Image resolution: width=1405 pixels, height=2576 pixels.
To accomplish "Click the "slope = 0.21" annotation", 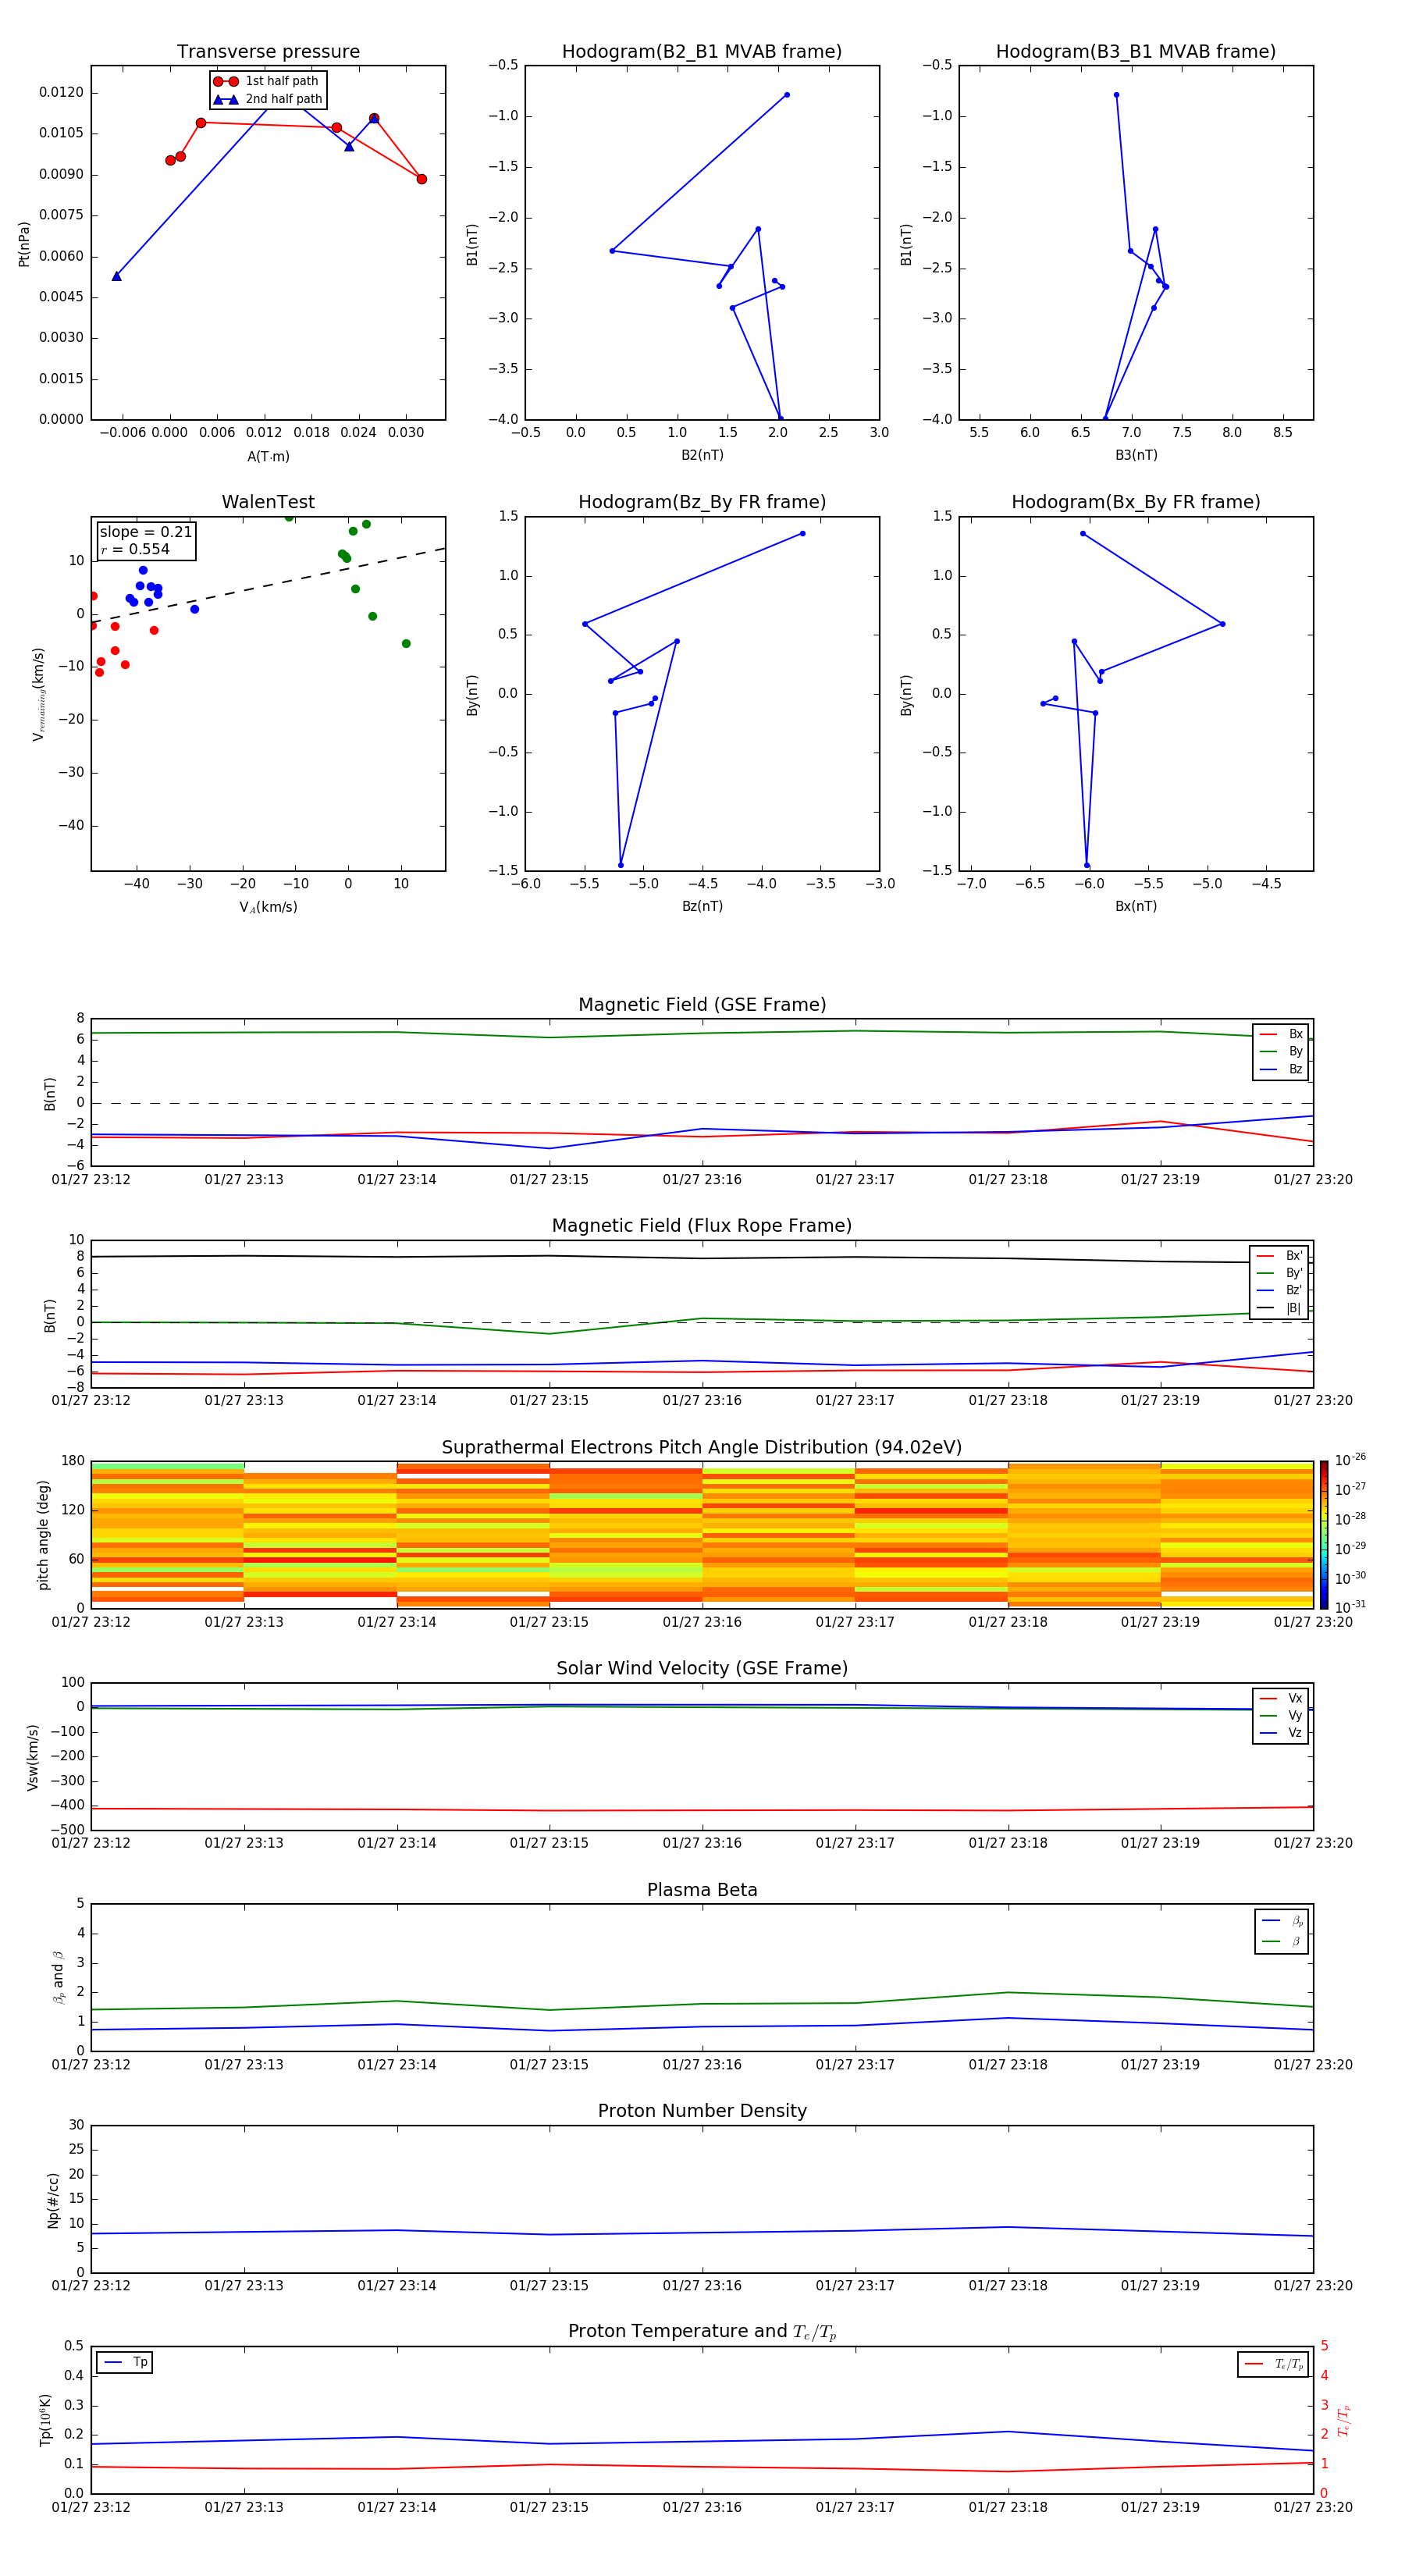I will pos(146,532).
